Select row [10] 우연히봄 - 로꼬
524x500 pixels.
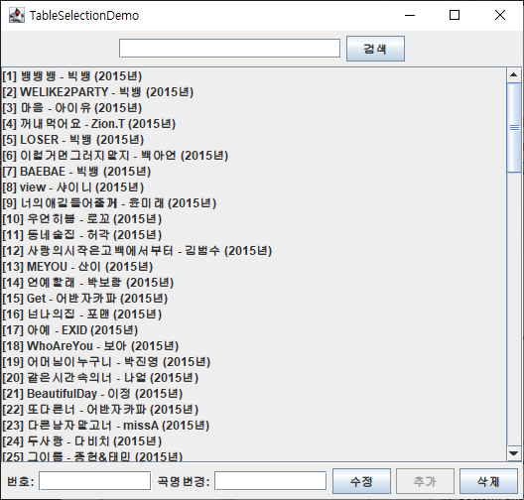click(x=254, y=219)
